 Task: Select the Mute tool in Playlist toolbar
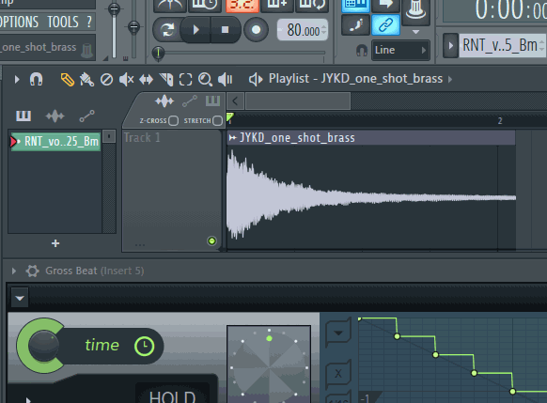pos(126,80)
